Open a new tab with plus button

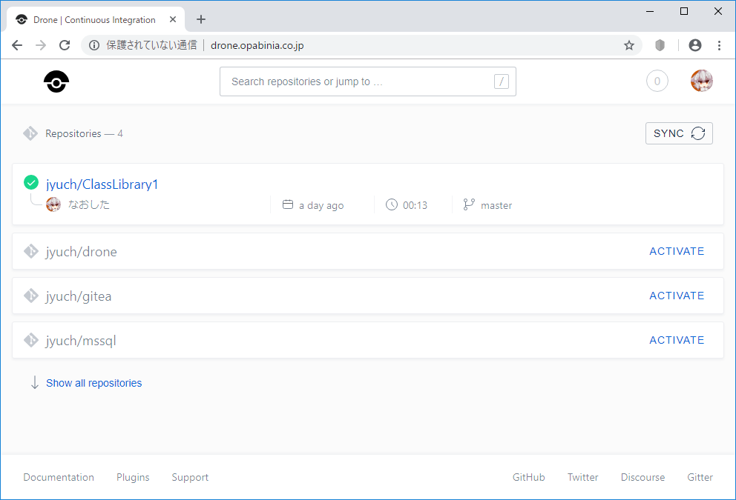pos(201,19)
